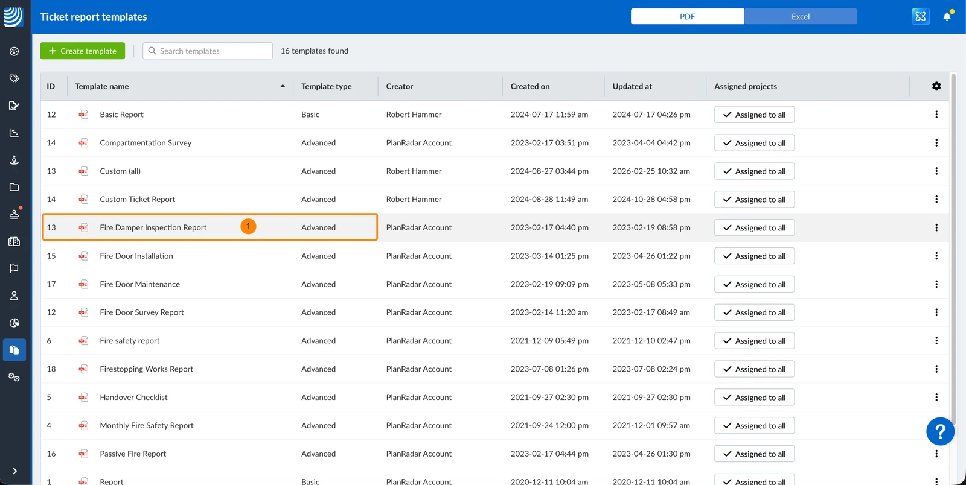This screenshot has width=966, height=485.
Task: Open the three-dot menu for Custom (all)
Action: [936, 171]
